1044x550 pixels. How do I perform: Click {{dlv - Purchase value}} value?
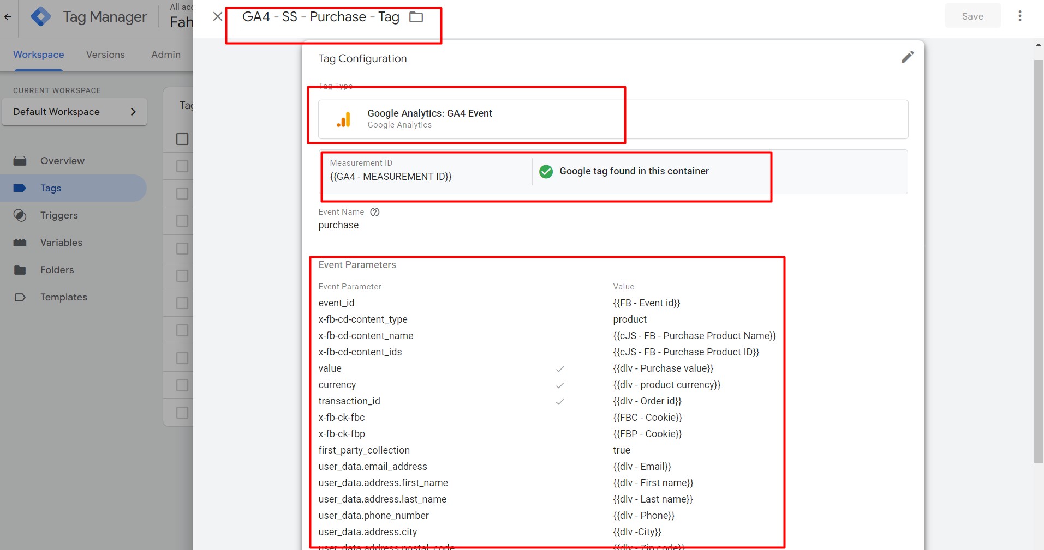(x=663, y=368)
